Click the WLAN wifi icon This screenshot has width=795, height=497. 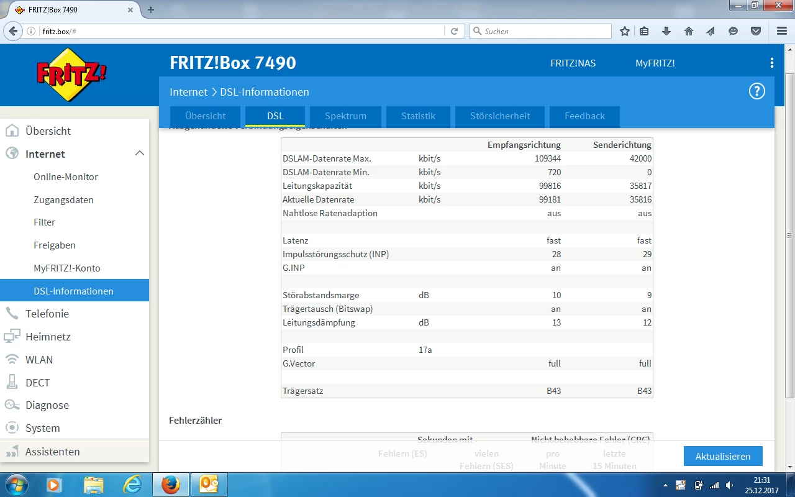coord(12,360)
